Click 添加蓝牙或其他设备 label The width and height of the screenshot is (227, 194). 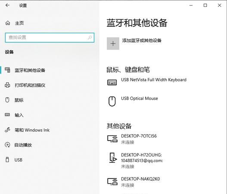(142, 41)
